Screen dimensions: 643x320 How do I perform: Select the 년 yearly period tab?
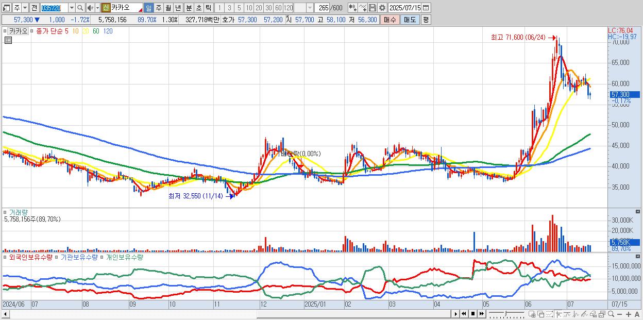(178, 8)
